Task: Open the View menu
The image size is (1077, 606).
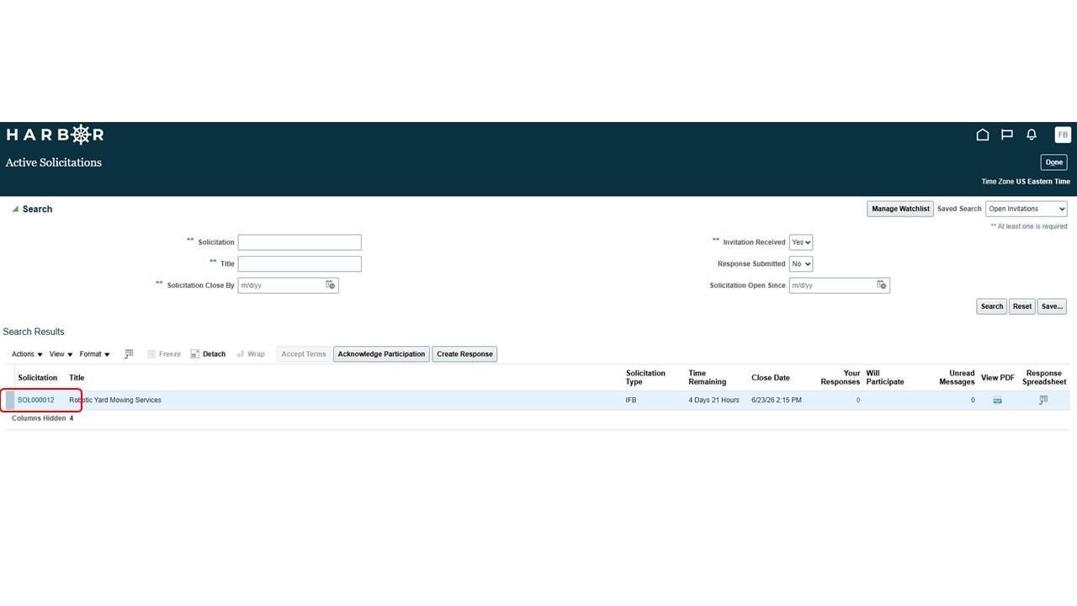Action: 61,354
